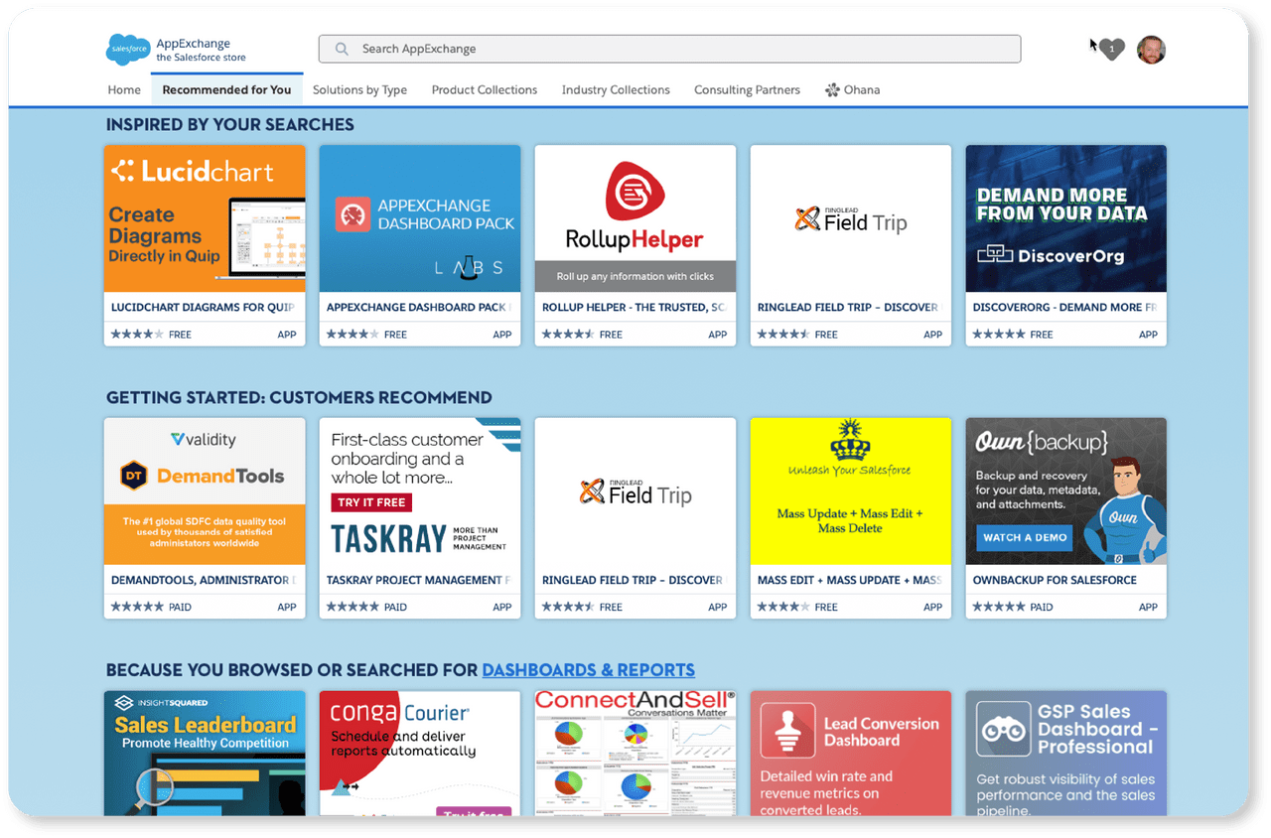
Task: Click the RollupHelper logo icon
Action: coord(635,192)
